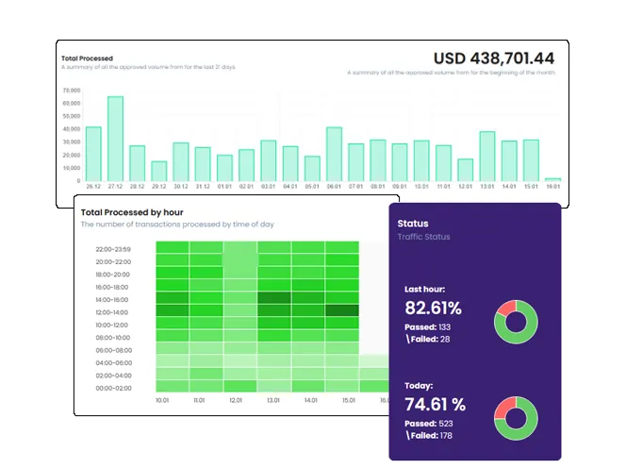Image resolution: width=626 pixels, height=468 pixels.
Task: Select heatmap cell 14.01 at 08:00-10:00
Action: click(308, 335)
